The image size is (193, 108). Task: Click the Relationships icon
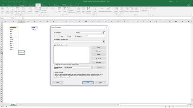coord(109,10)
